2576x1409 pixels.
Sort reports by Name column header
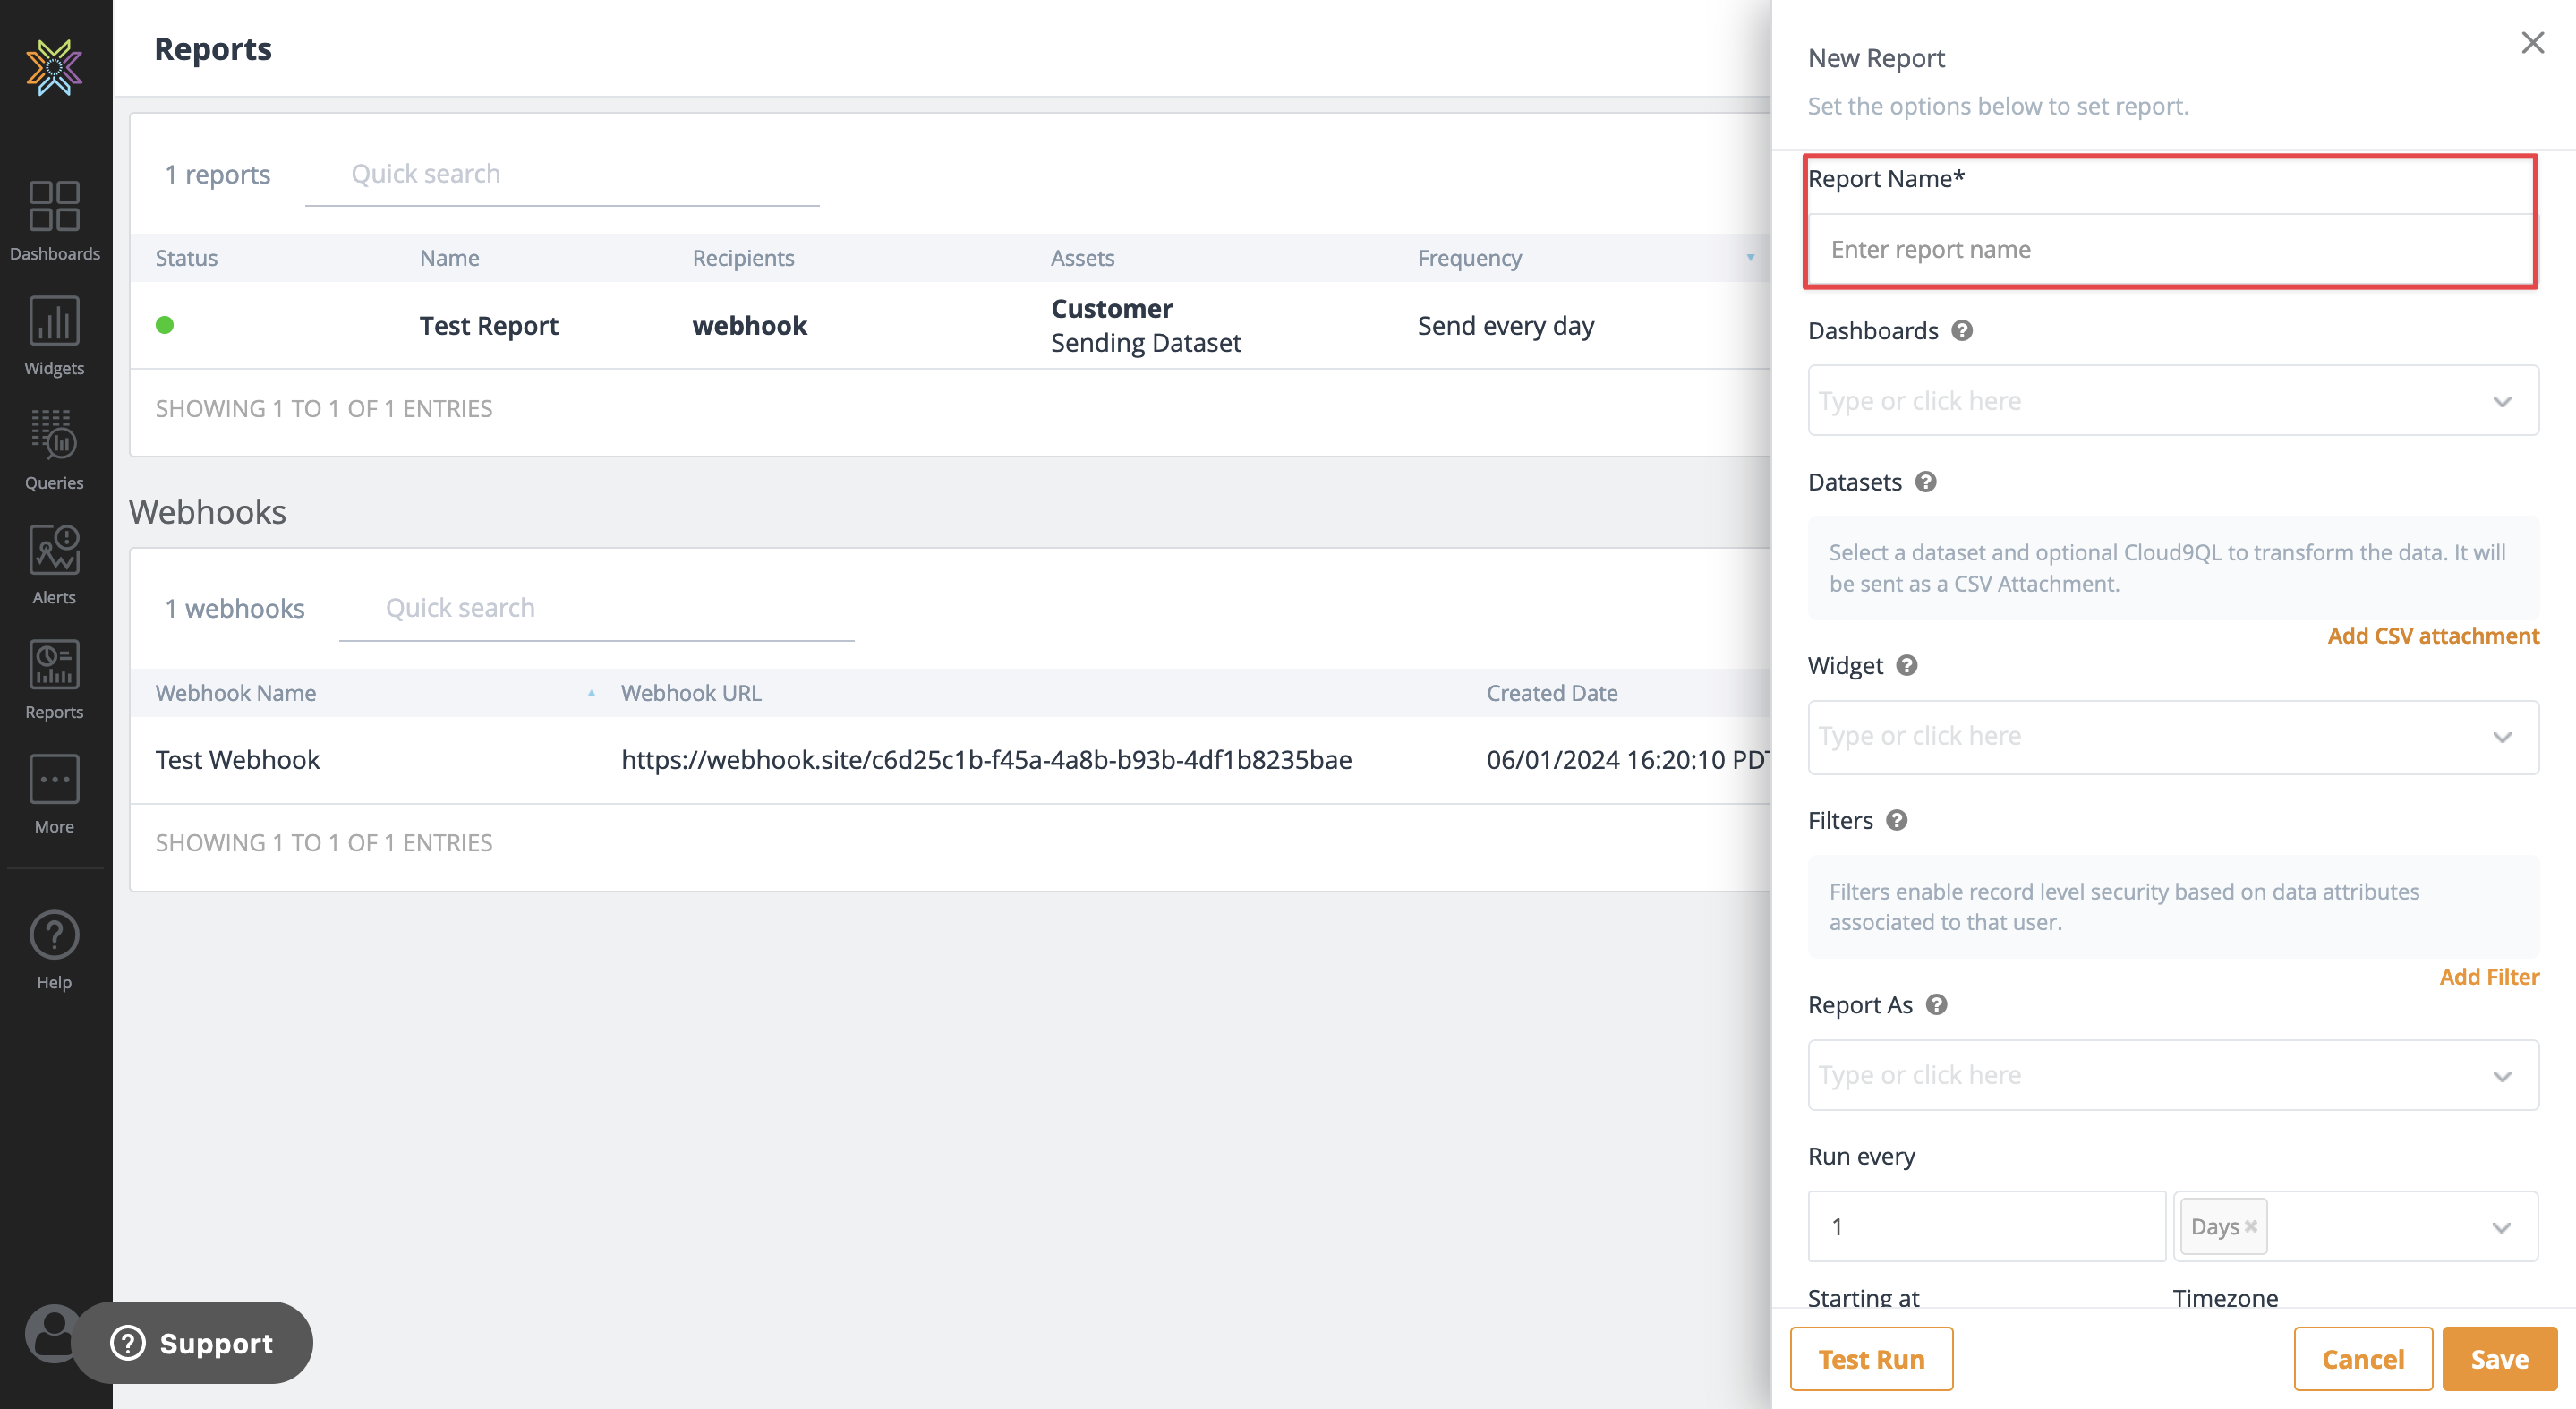click(x=449, y=258)
